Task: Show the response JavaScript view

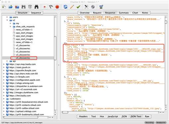Action: [x=113, y=116]
